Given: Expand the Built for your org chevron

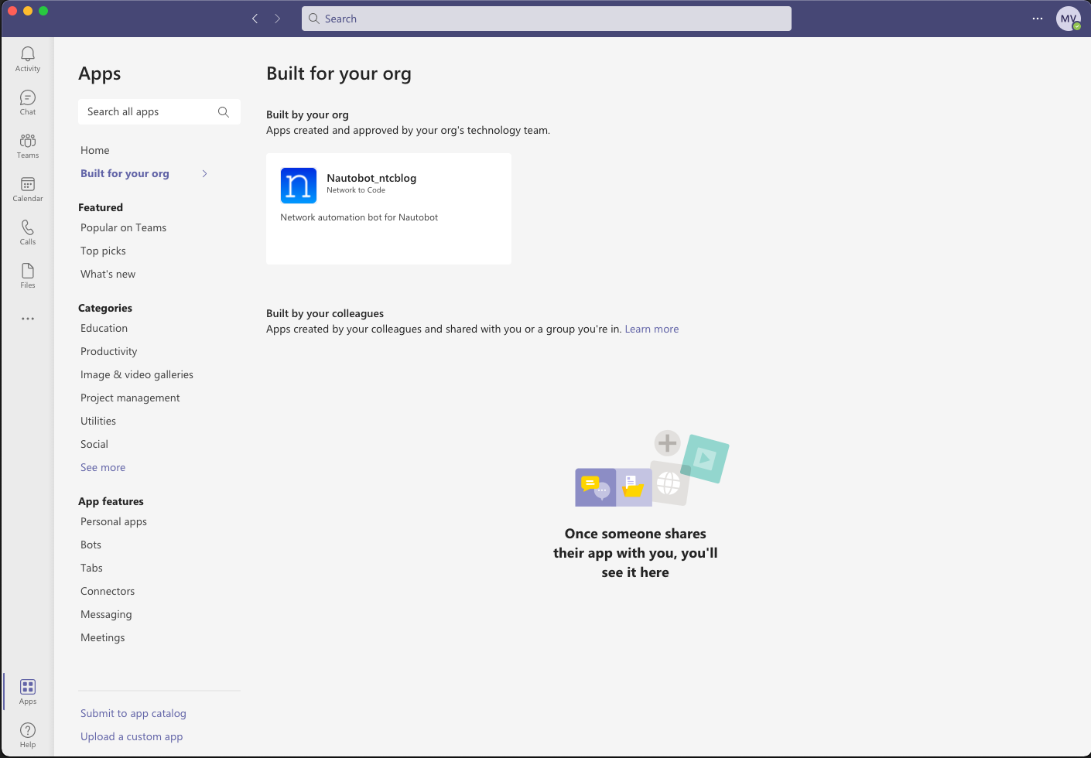Looking at the screenshot, I should tap(204, 173).
